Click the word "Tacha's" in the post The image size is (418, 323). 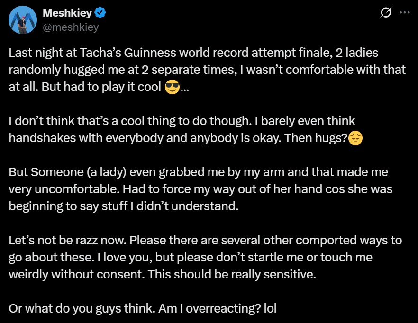tap(91, 53)
